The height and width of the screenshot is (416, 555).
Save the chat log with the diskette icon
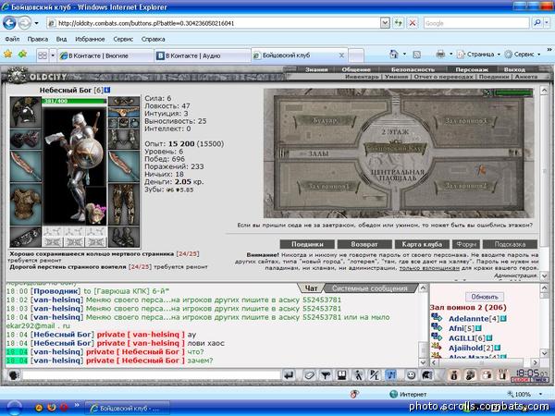tap(342, 375)
